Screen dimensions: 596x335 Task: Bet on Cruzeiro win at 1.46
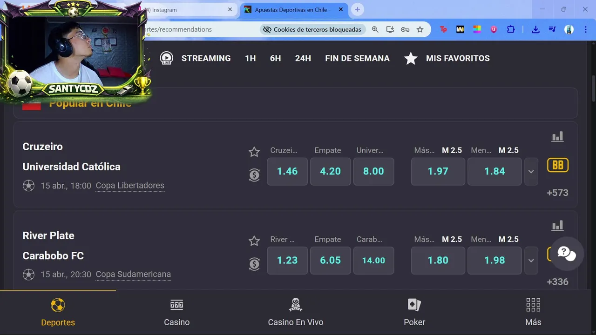point(287,171)
